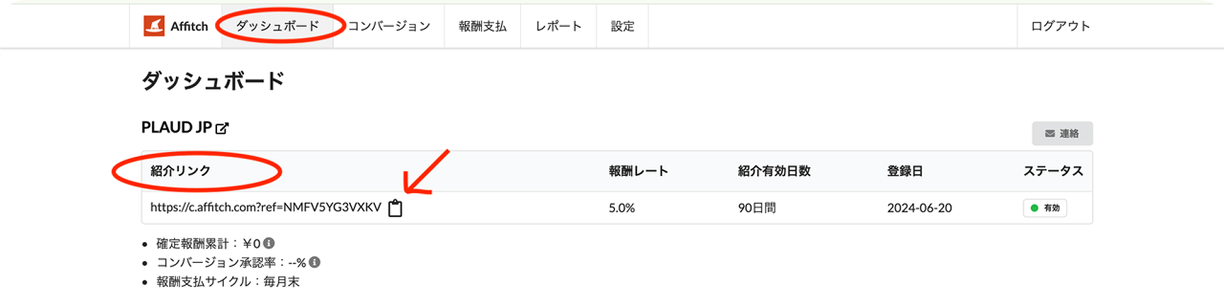1224x306 pixels.
Task: Click envelope icon on 連絡 button
Action: click(1050, 133)
